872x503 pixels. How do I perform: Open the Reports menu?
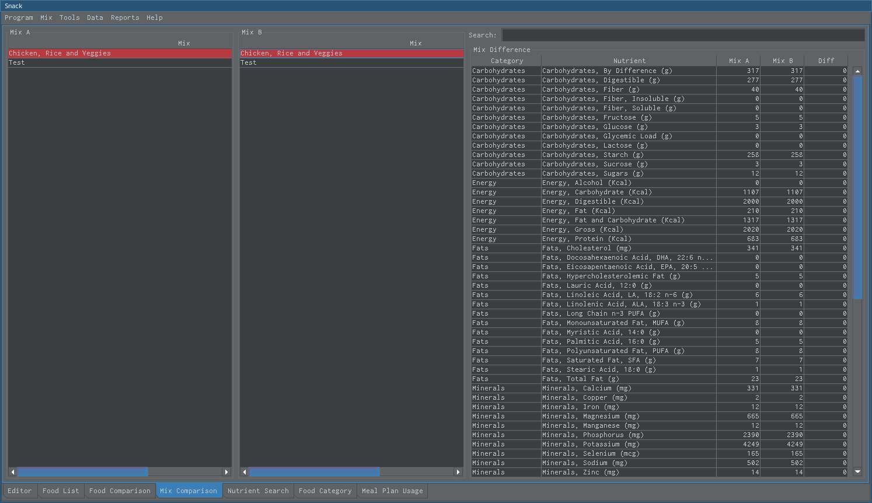[125, 18]
